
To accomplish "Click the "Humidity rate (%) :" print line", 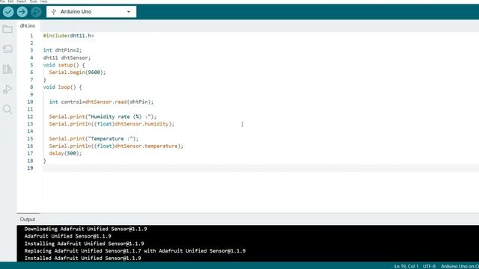I will 103,117.
